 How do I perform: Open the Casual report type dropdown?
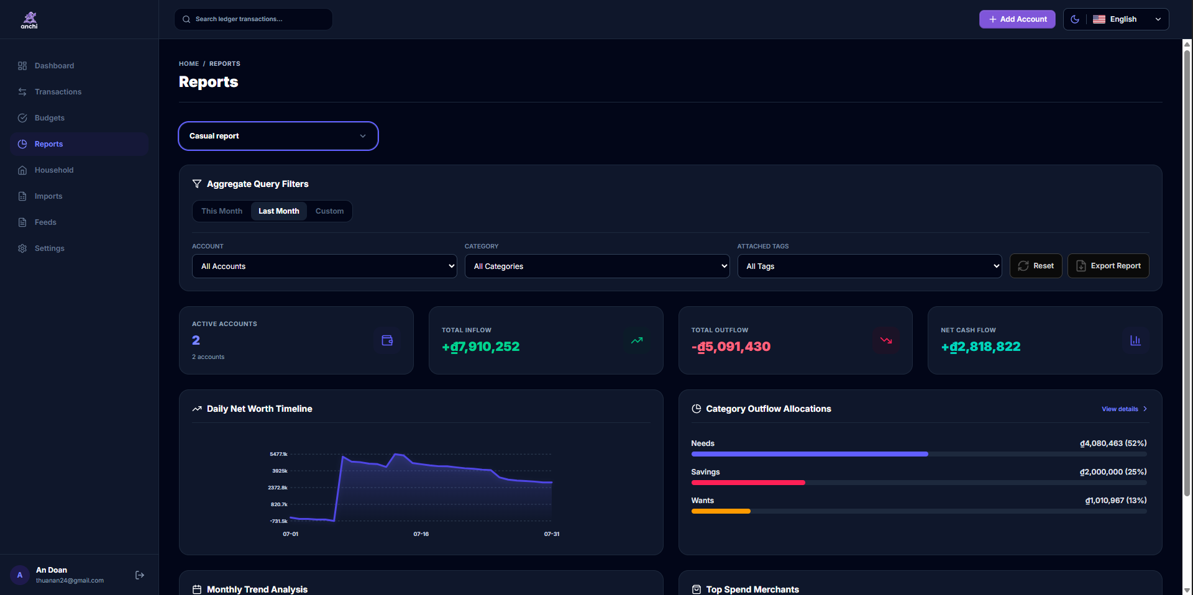[x=278, y=136]
